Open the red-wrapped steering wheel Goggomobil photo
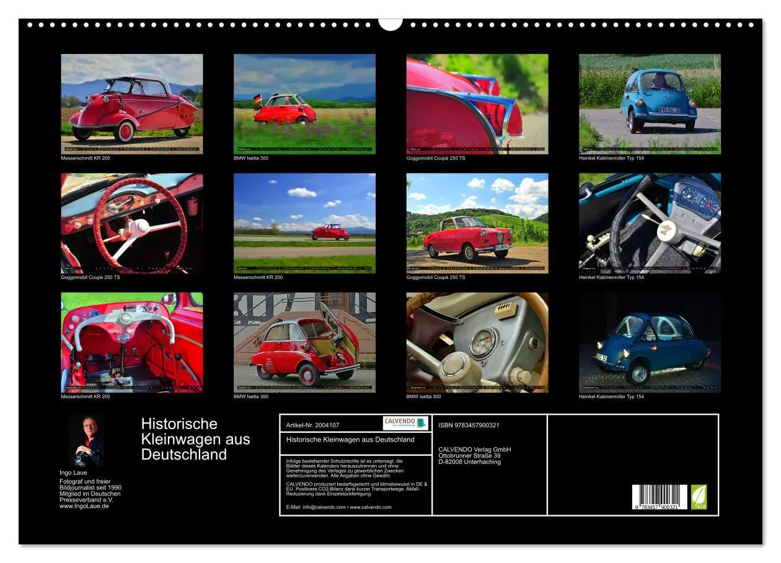This screenshot has width=781, height=563. tap(132, 223)
